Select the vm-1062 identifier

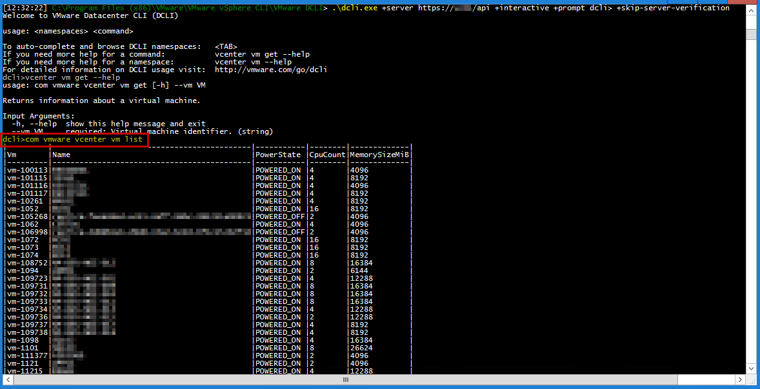point(23,225)
